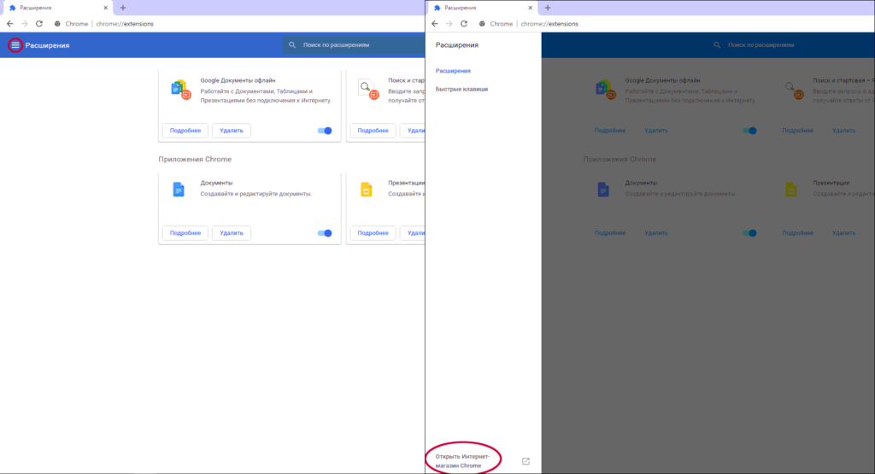Disable Google Документы офлайн toggle in left window

pos(325,131)
